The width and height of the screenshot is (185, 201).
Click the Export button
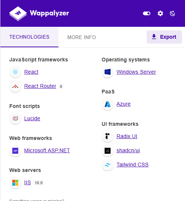click(164, 37)
